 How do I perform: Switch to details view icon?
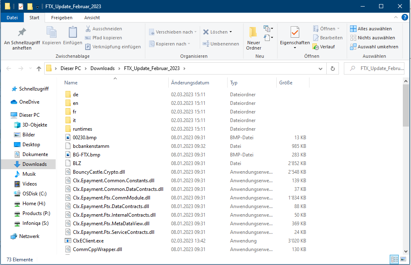pyautogui.click(x=394, y=260)
